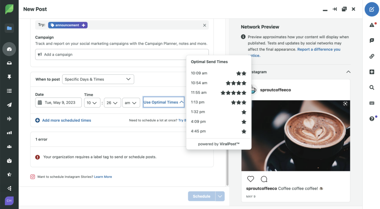Click sproutcoffeeco profile name in preview header
This screenshot has width=380, height=209.
point(275,90)
